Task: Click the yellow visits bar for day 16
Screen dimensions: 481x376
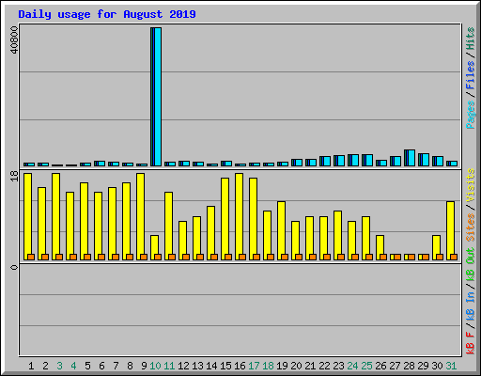Action: point(239,216)
